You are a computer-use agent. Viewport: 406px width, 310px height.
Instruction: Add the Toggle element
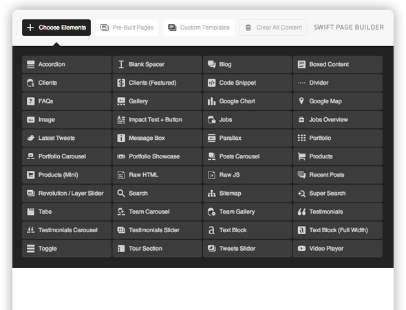tap(67, 248)
